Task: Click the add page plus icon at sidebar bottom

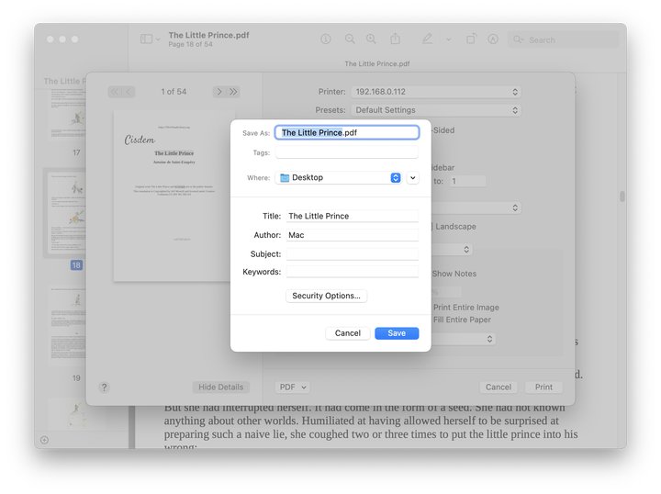Action: pos(44,440)
